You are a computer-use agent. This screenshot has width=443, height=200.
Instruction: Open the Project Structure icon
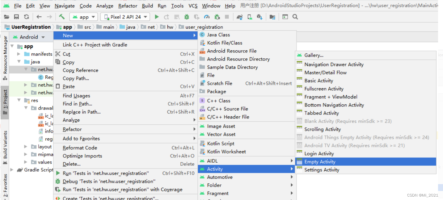[272, 17]
